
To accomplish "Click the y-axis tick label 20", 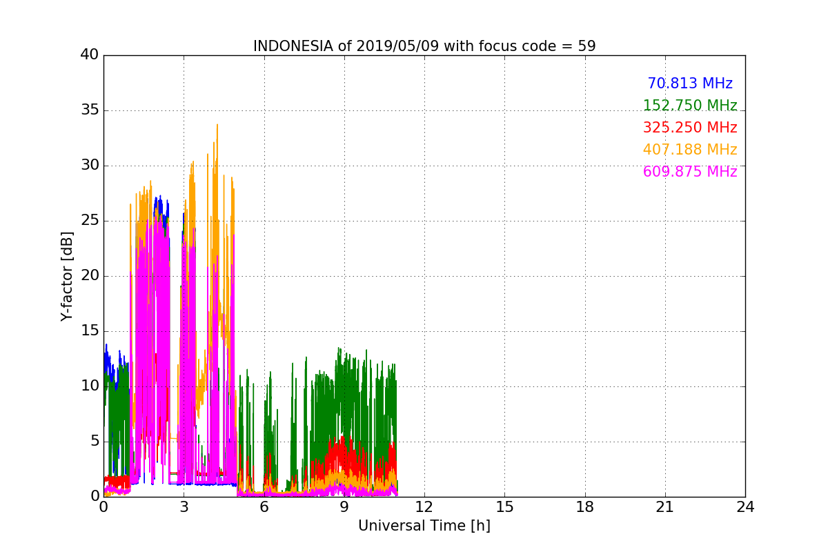I will coord(90,276).
